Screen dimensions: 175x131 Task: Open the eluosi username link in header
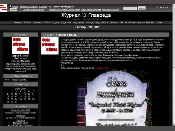(15, 7)
